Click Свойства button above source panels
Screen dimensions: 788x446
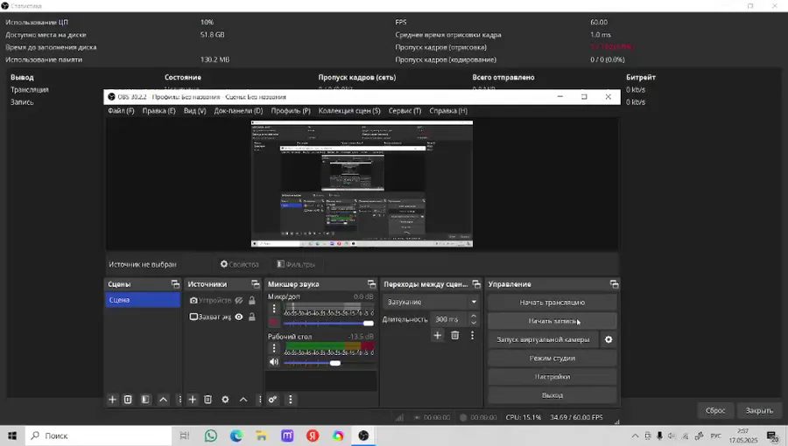tap(239, 264)
